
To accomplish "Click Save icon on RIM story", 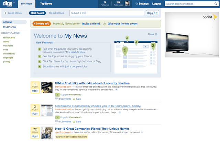I will pos(74,99).
